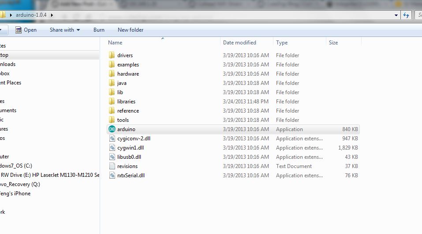Screen dimensions: 422x234
Task: Select the Computer navigation item
Action: click(4, 157)
